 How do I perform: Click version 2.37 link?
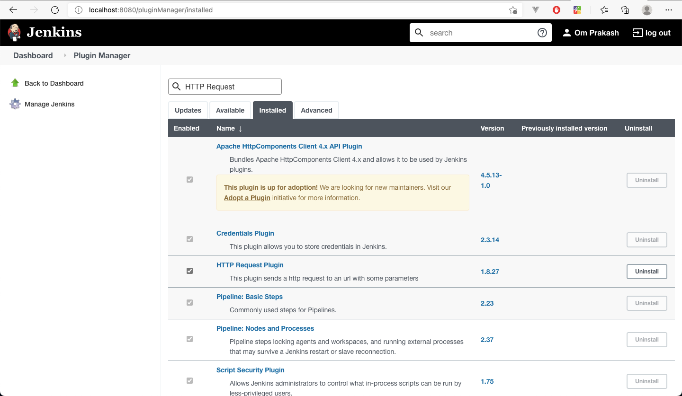pyautogui.click(x=487, y=340)
